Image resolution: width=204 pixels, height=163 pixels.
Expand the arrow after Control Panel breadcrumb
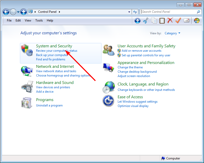[60, 12]
